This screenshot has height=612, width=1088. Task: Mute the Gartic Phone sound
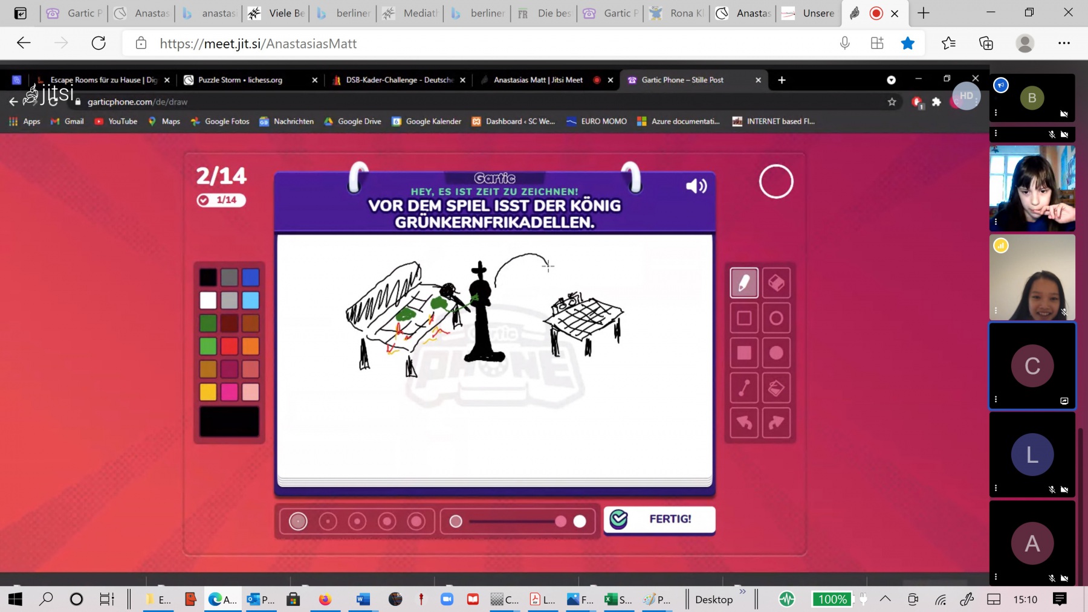click(x=696, y=186)
